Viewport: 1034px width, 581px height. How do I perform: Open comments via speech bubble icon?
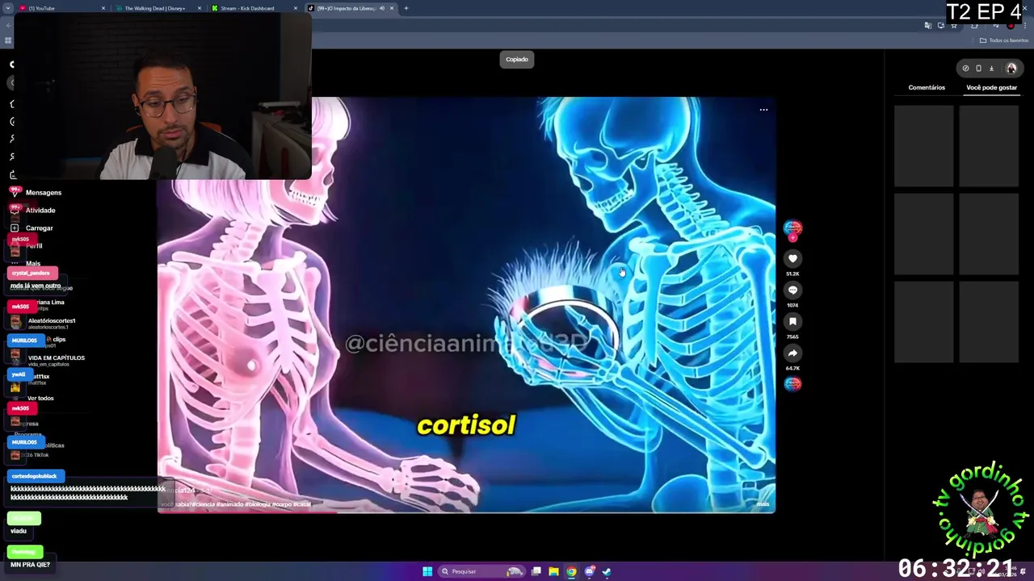pos(792,290)
